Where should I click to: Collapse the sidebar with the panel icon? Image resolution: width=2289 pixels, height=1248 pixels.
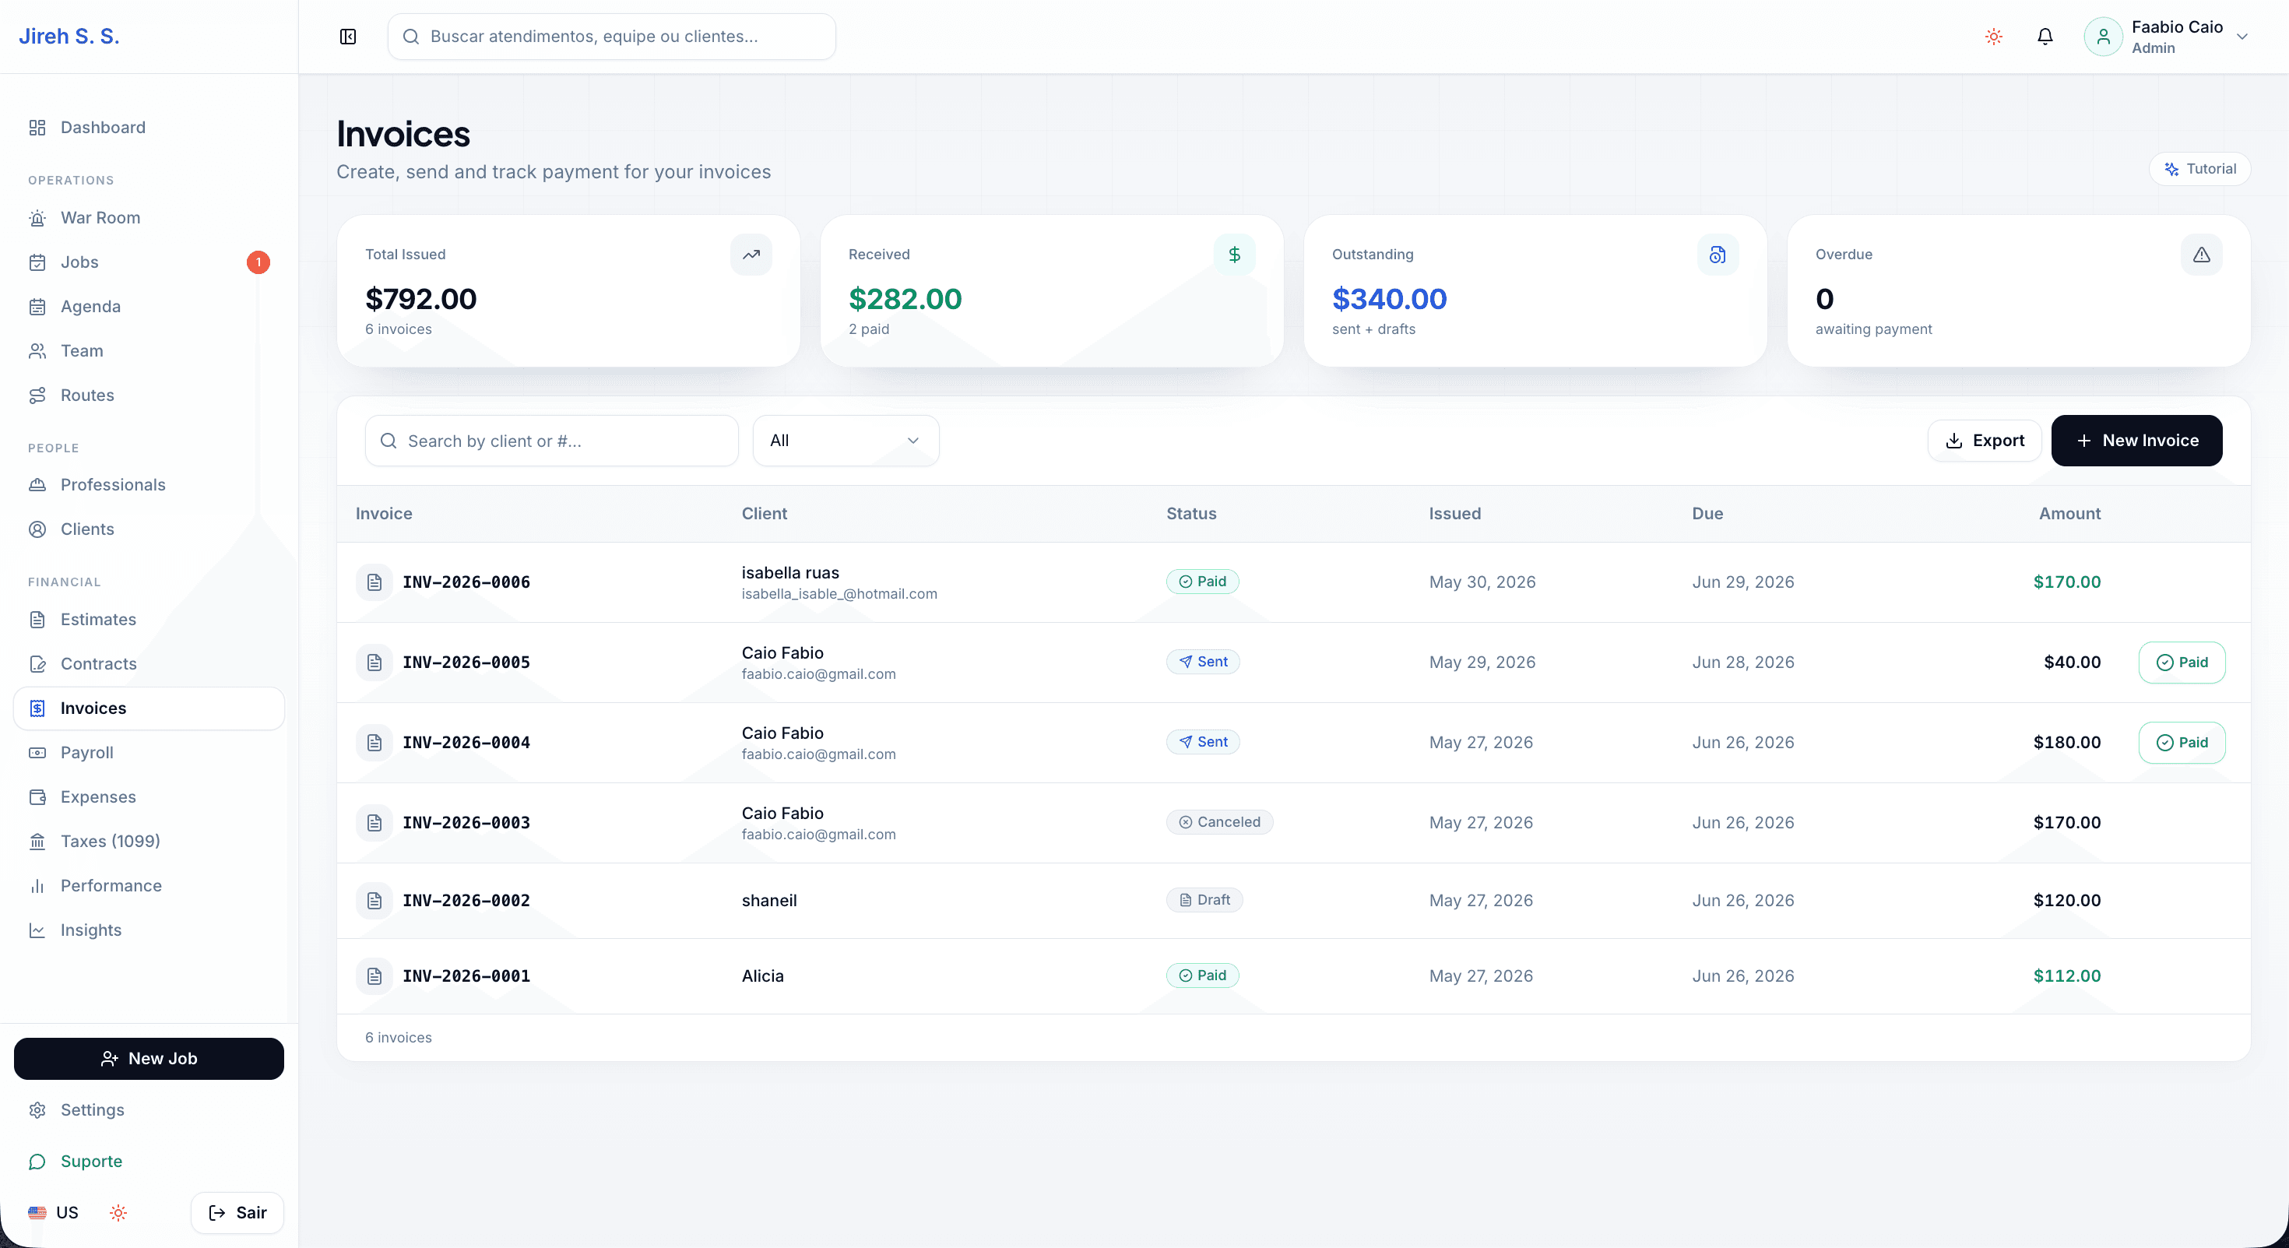[x=347, y=37]
